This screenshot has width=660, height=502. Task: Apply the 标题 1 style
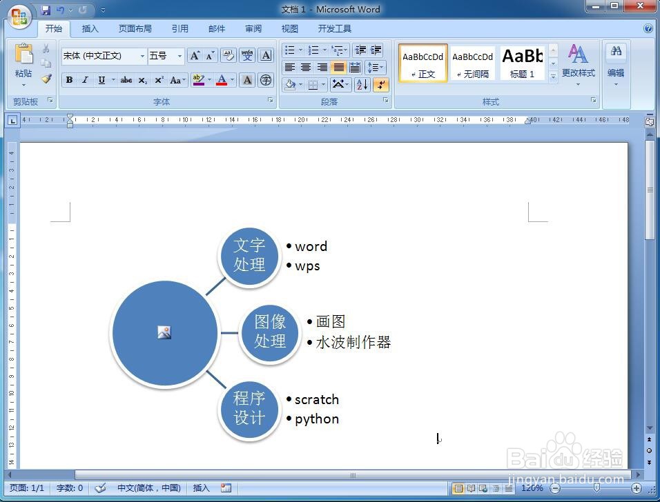[x=523, y=63]
